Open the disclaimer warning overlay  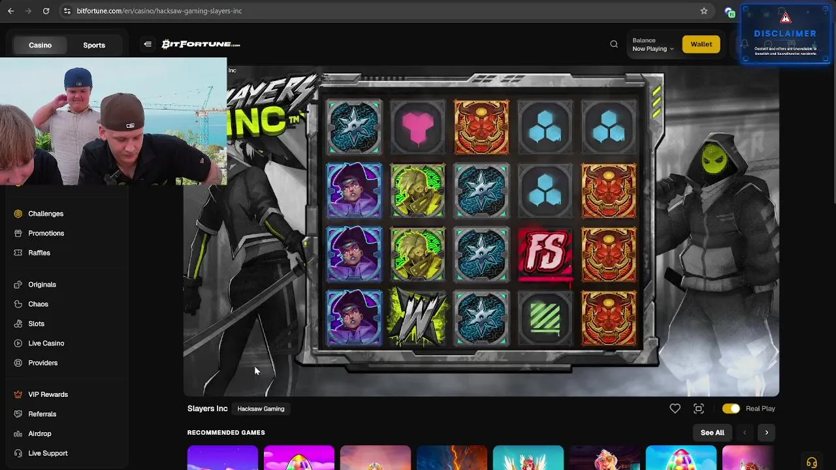(x=785, y=34)
